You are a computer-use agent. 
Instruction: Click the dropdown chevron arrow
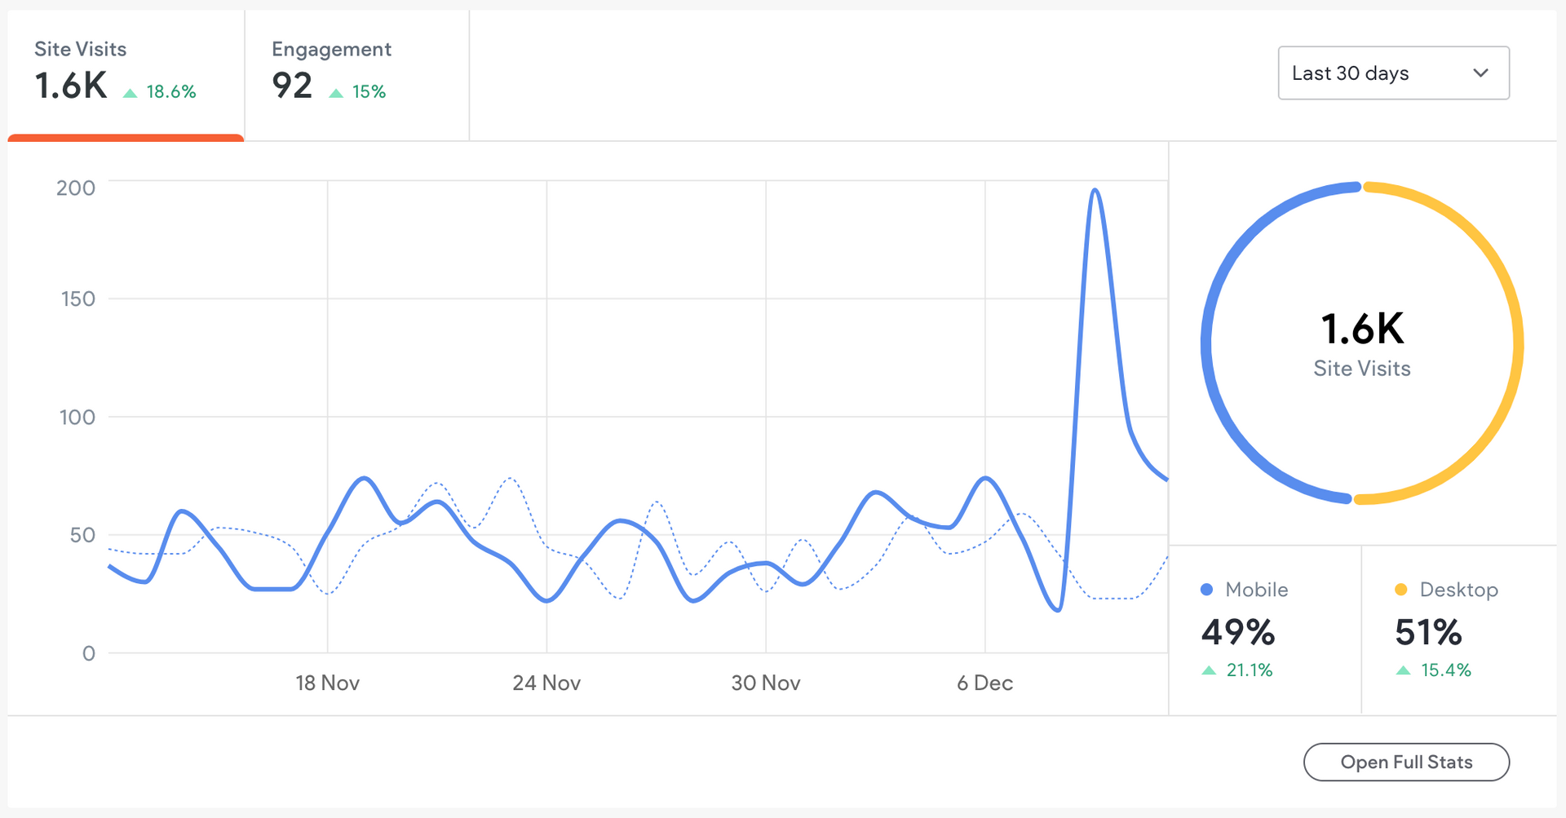pos(1480,73)
